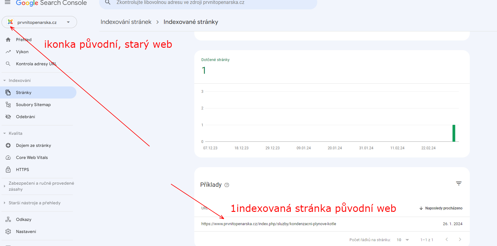Go to next page of results

pos(460,239)
